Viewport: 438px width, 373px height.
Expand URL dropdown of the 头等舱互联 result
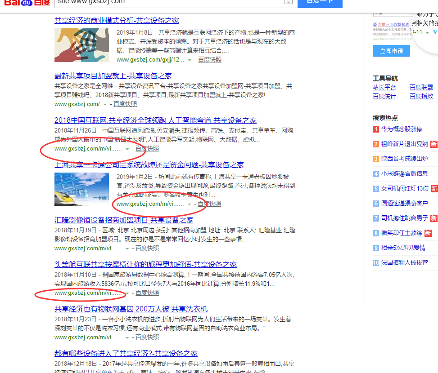(x=127, y=293)
